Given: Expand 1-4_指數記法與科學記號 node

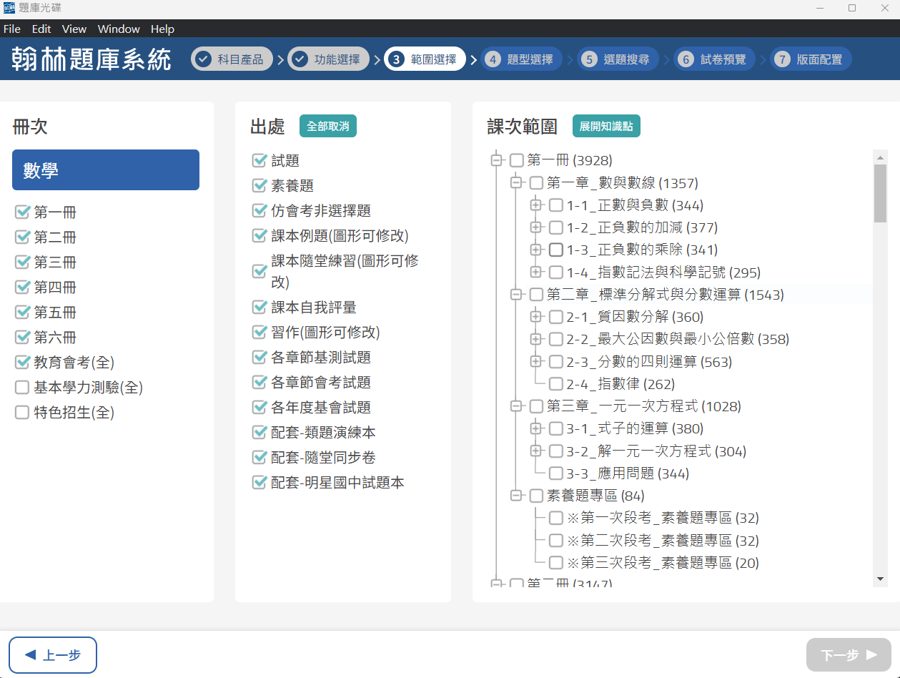Looking at the screenshot, I should (535, 272).
